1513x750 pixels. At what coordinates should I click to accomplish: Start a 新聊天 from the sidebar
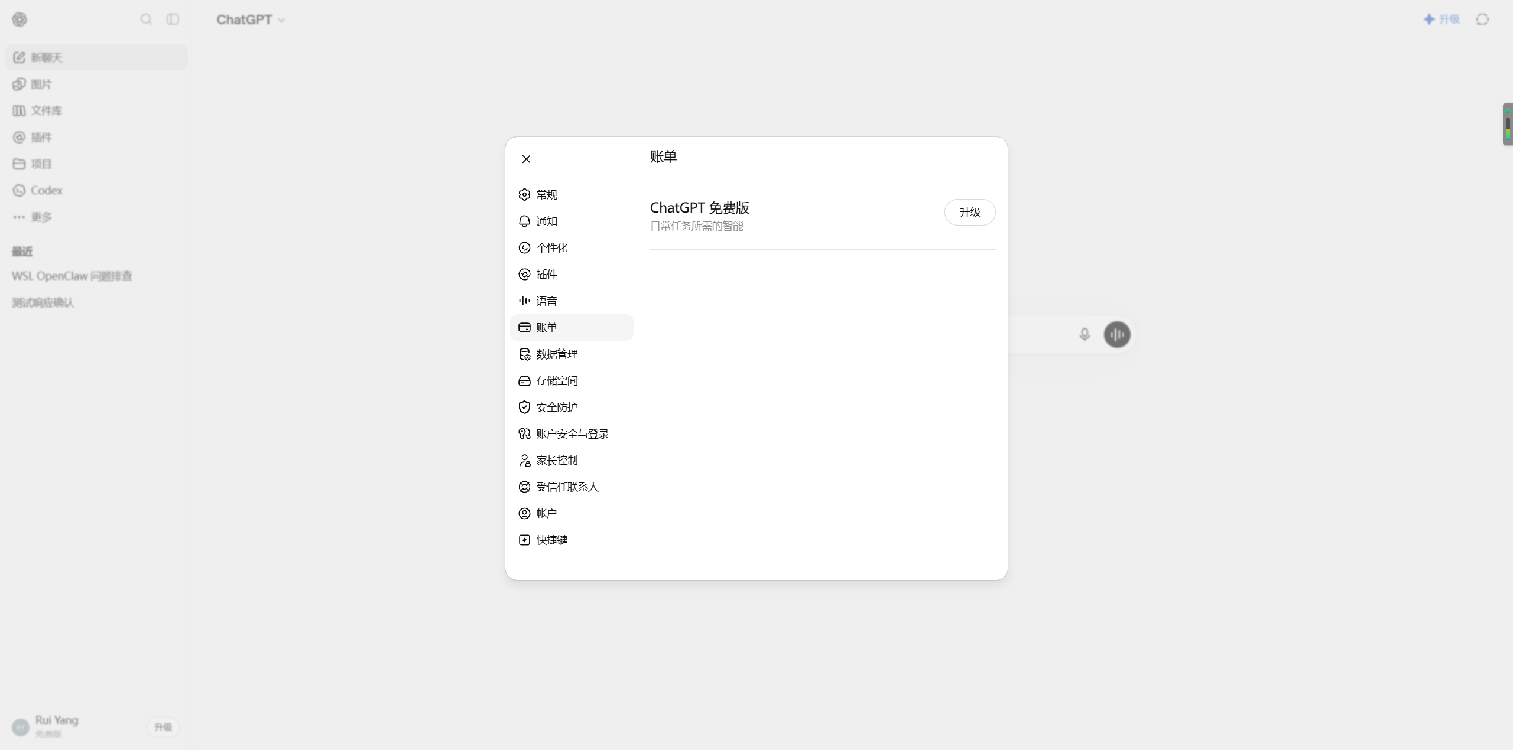coord(96,57)
